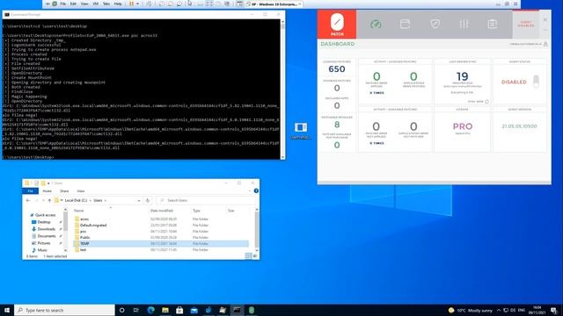563x316 pixels.
Task: Click the taskbar search box
Action: (x=64, y=310)
